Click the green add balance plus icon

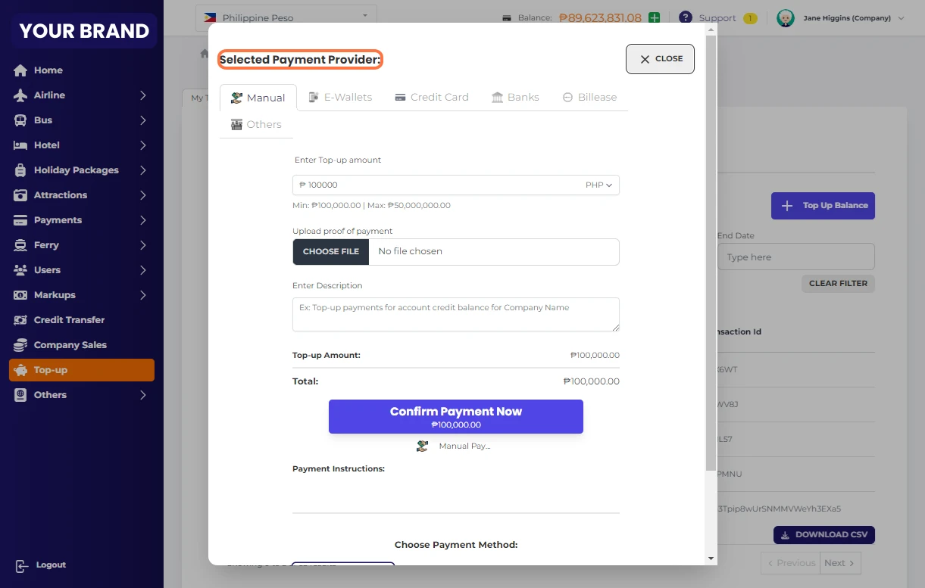tap(654, 17)
